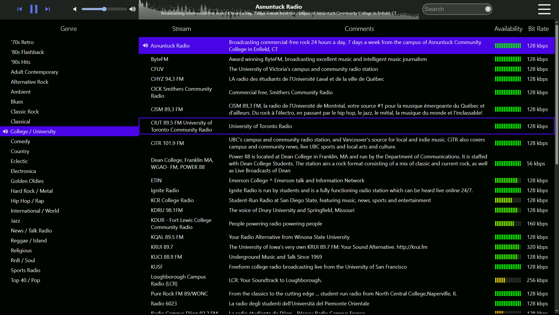Sort by the Bit Rate header
This screenshot has width=559, height=315.
coord(538,29)
